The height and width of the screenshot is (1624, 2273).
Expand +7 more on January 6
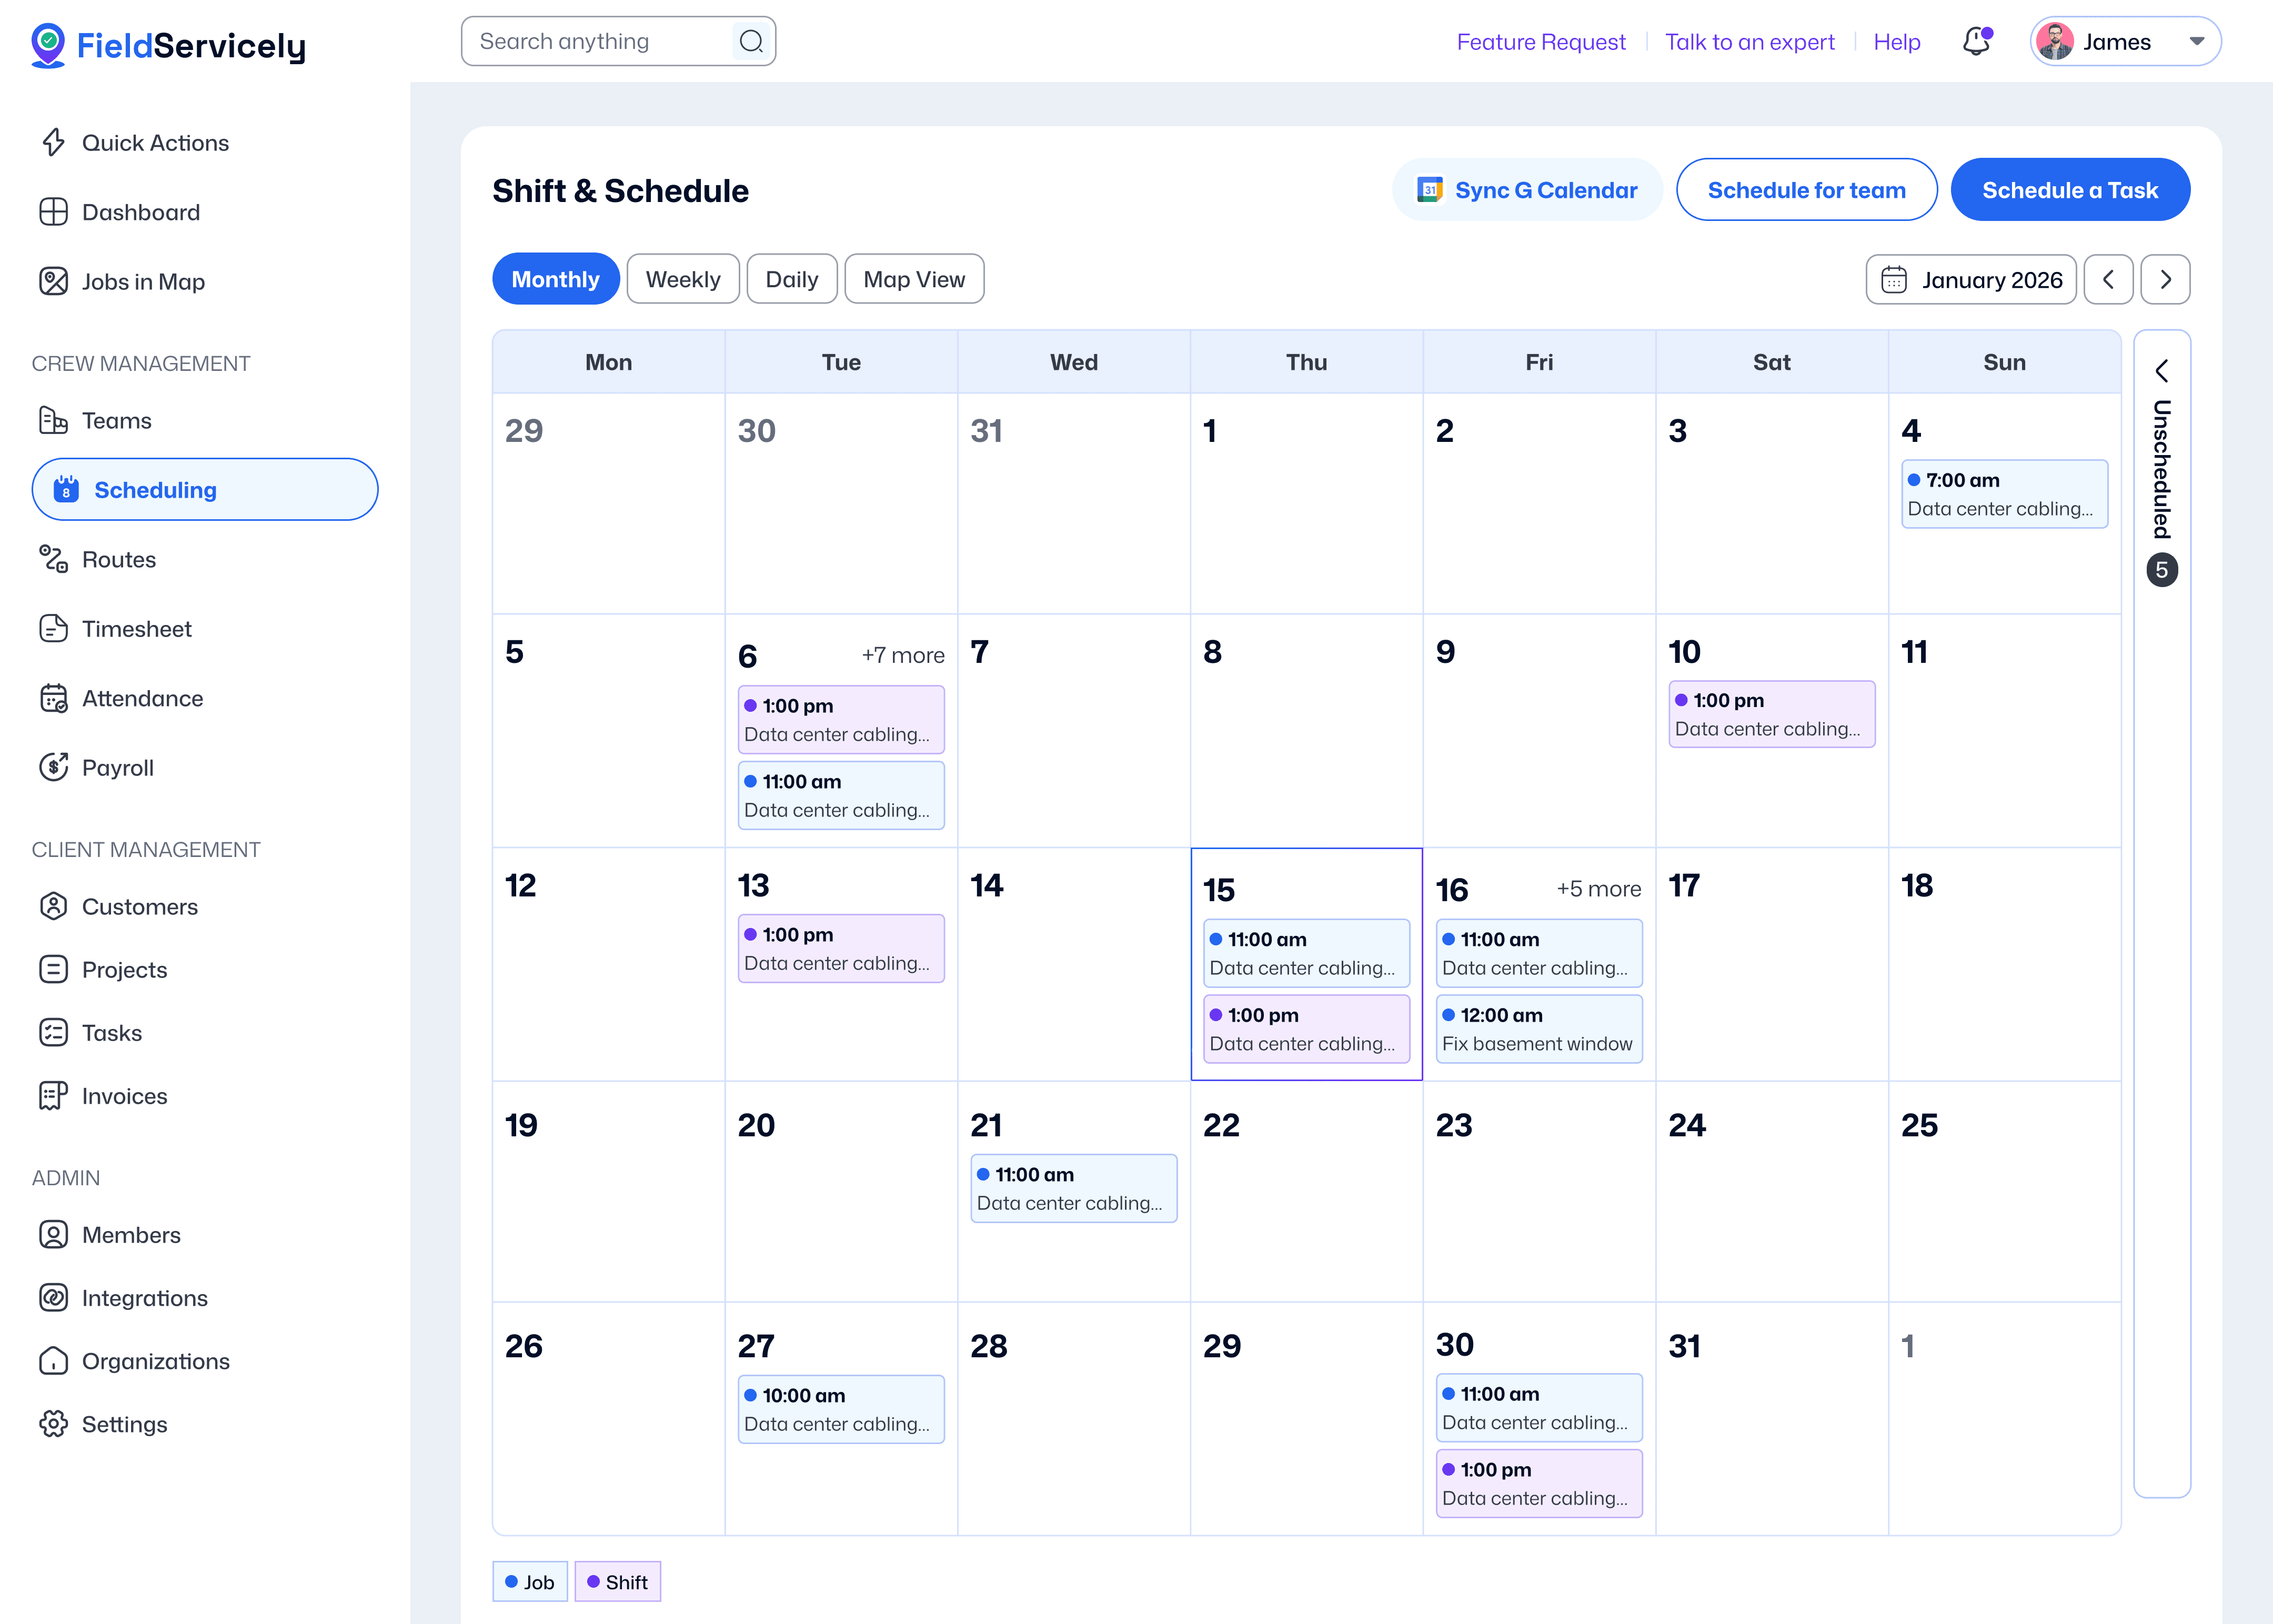point(903,656)
